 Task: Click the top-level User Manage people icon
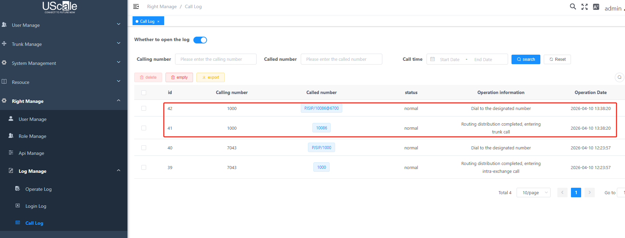[4, 24]
